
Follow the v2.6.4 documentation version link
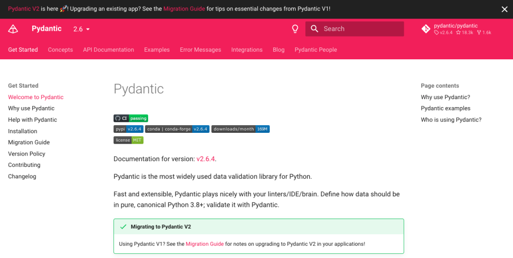tap(206, 159)
